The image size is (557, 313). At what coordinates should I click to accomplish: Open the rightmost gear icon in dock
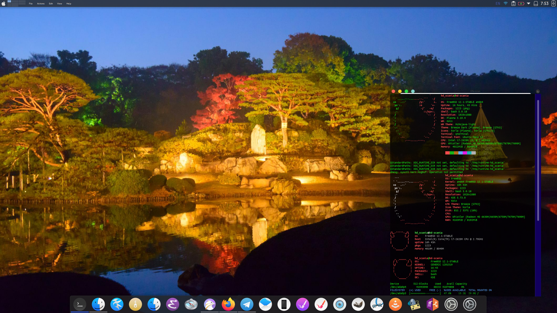click(470, 304)
